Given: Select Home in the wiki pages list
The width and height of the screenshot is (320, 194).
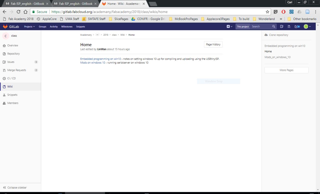Looking at the screenshot, I should click(268, 51).
